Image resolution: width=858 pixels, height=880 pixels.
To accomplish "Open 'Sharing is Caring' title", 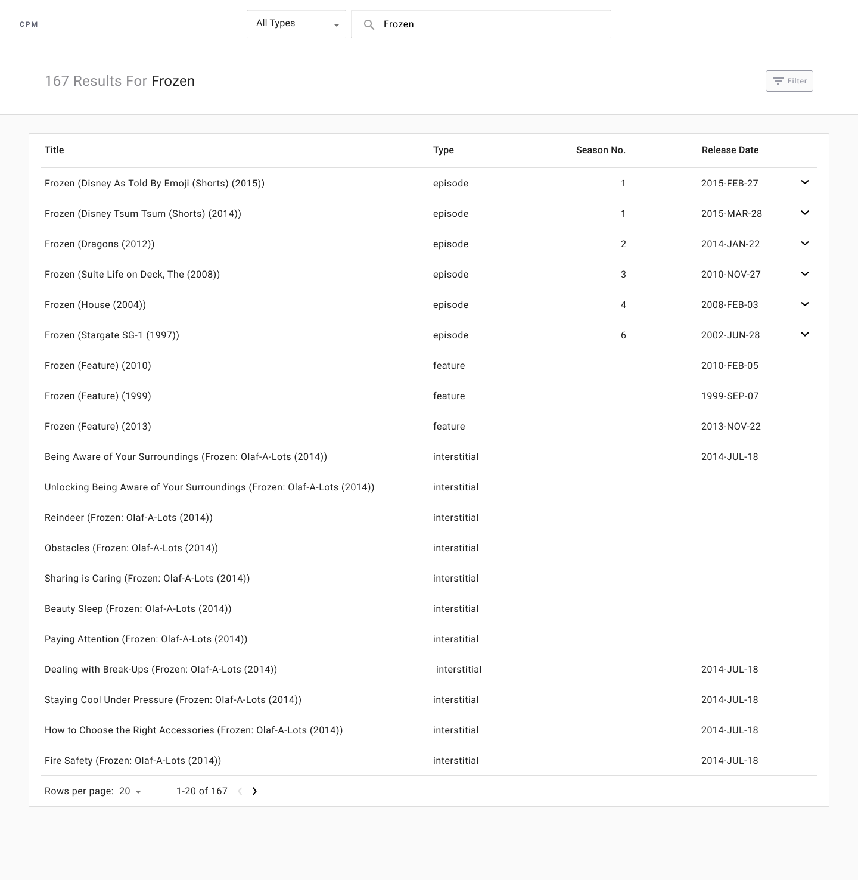I will tap(147, 579).
